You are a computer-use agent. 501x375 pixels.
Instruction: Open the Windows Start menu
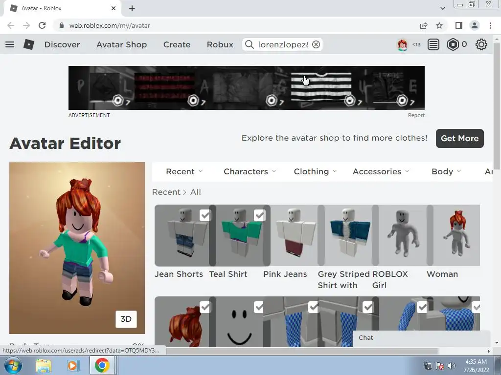13,365
